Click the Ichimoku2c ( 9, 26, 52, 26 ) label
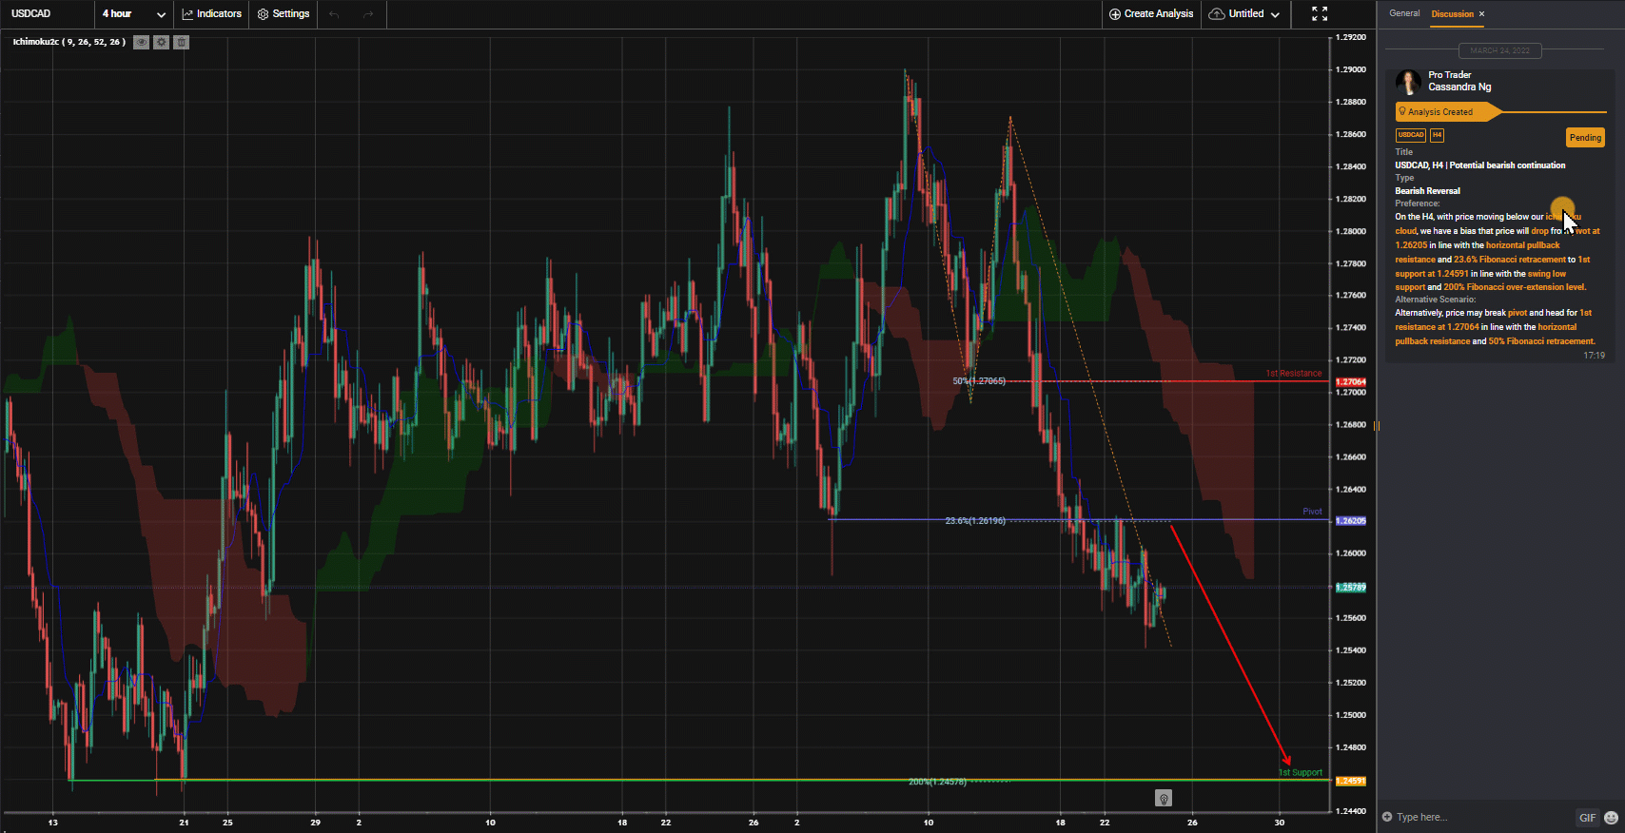The image size is (1625, 833). tap(69, 42)
